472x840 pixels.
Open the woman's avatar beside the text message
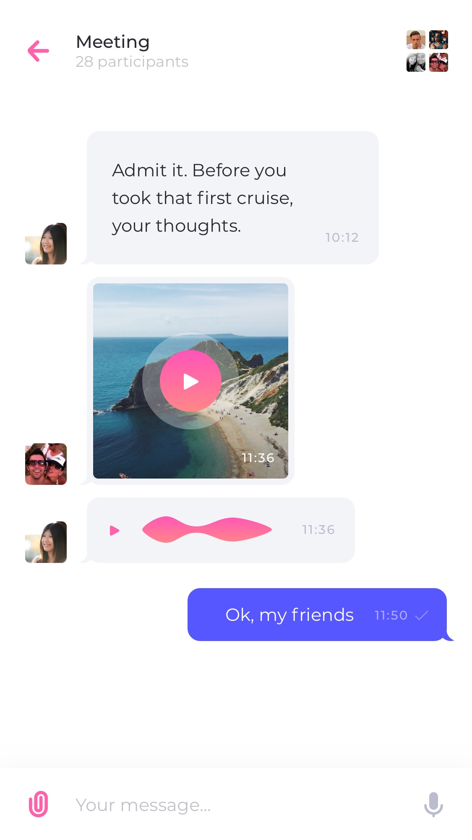46,243
